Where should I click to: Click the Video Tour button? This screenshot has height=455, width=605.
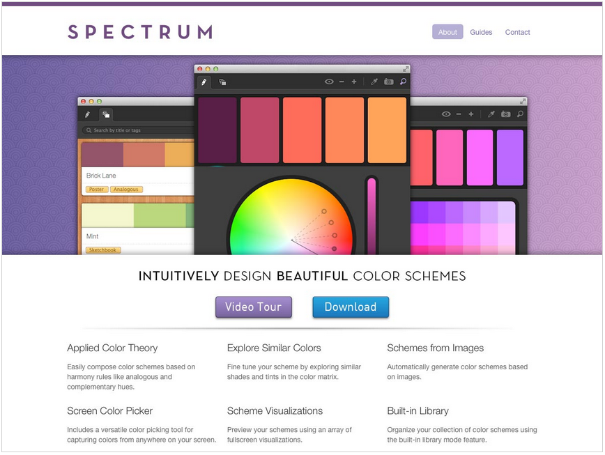(254, 307)
